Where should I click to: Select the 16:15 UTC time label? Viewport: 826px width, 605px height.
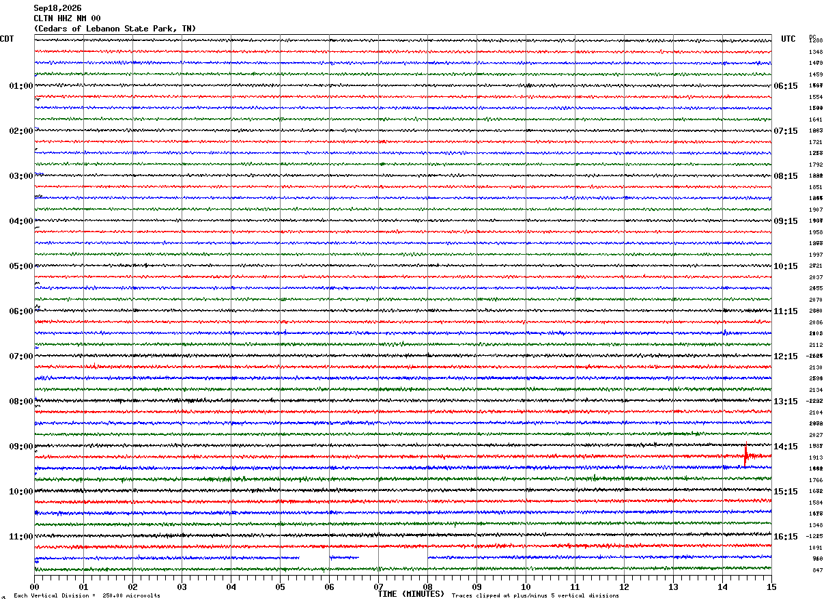(x=786, y=537)
